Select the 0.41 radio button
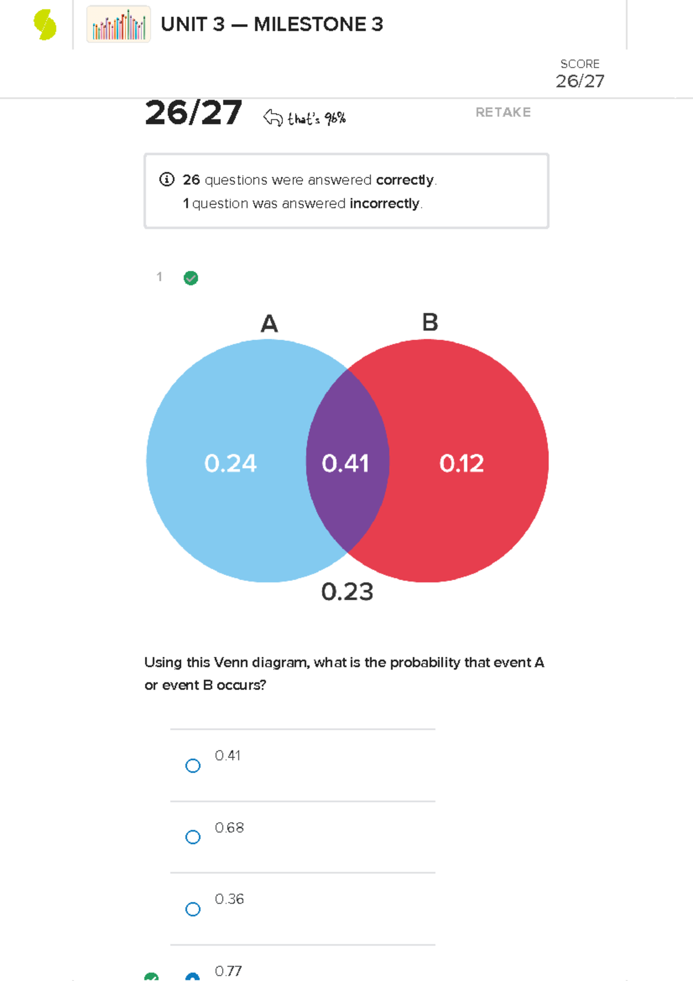The width and height of the screenshot is (693, 981). [192, 766]
